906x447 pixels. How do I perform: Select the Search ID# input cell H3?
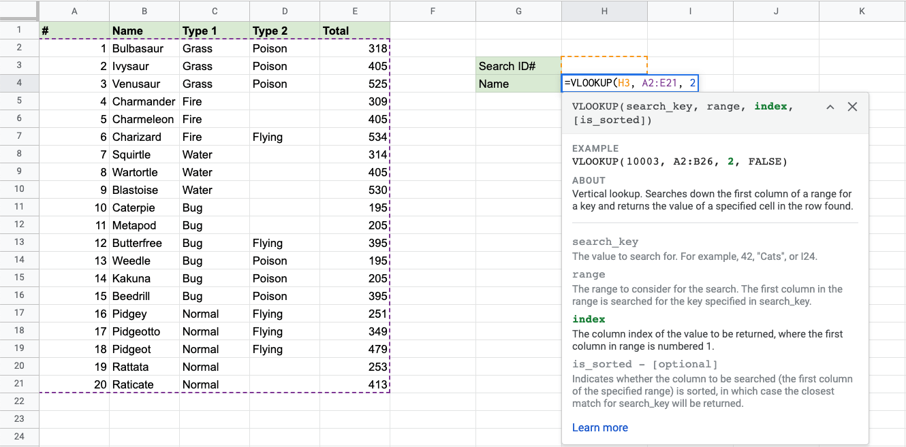(x=604, y=66)
